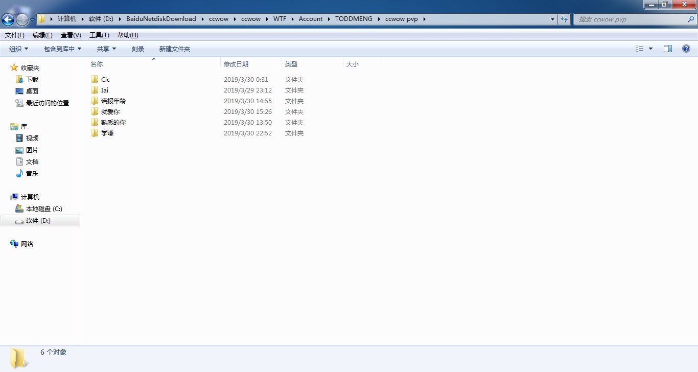Select 本地磁盘 (C:) drive
This screenshot has height=372, width=698.
point(44,209)
